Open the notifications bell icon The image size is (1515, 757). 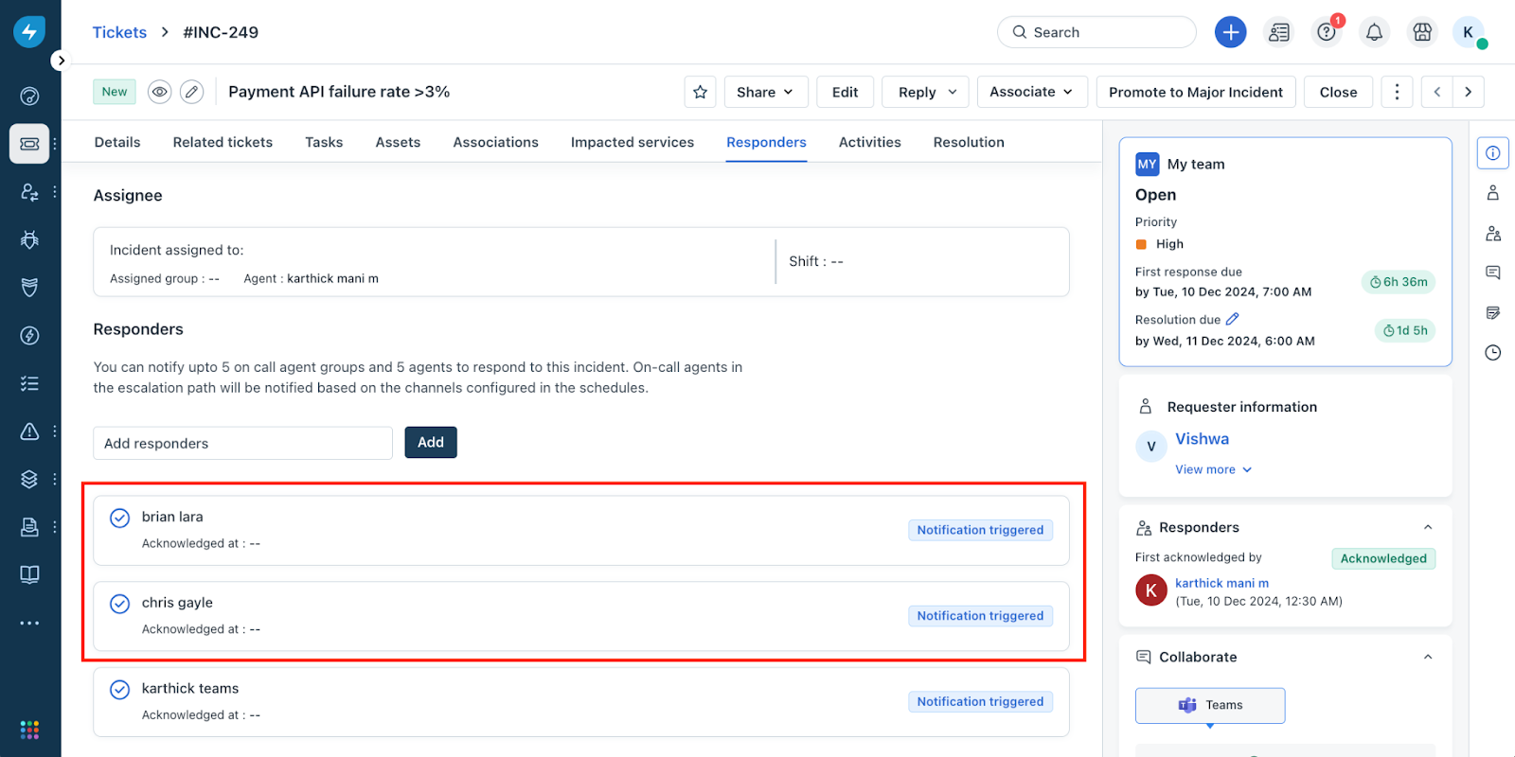pos(1374,32)
